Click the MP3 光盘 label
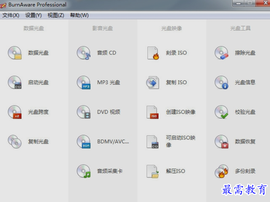 point(109,82)
